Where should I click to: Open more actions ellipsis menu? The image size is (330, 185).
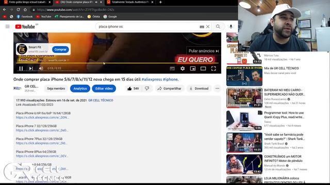(217, 88)
